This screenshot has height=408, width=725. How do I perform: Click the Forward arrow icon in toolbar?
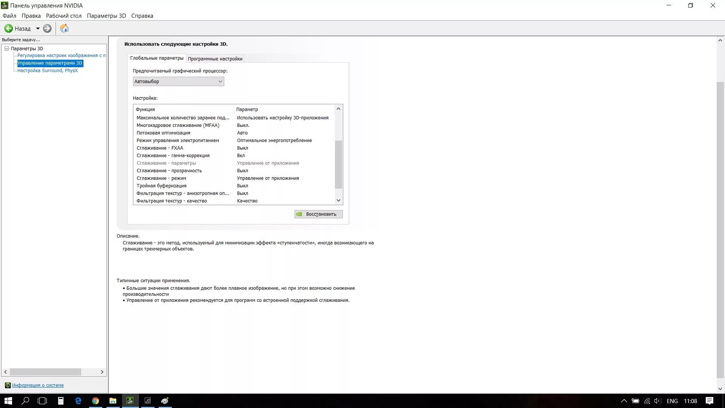[47, 28]
